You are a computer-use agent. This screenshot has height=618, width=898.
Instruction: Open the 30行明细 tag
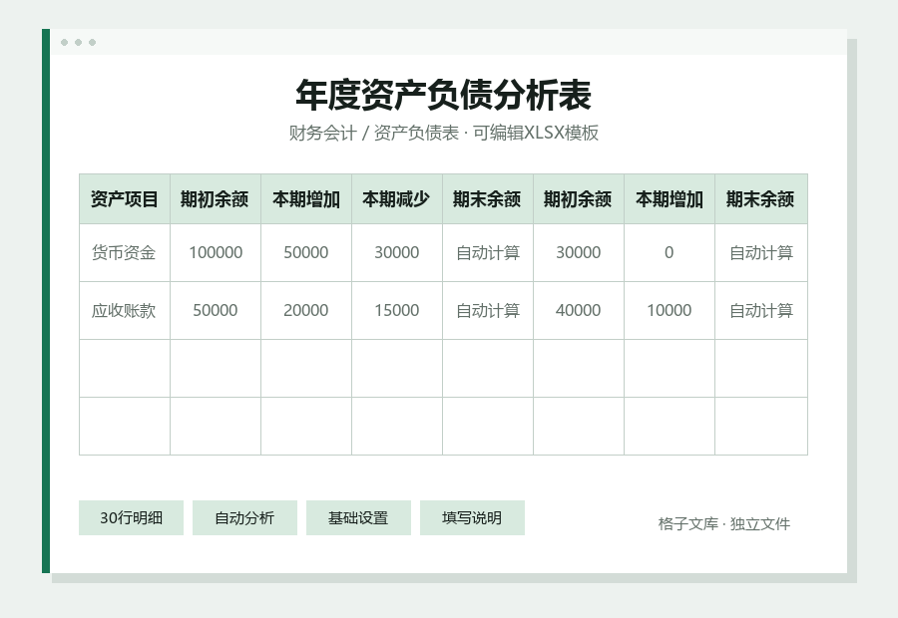click(131, 518)
